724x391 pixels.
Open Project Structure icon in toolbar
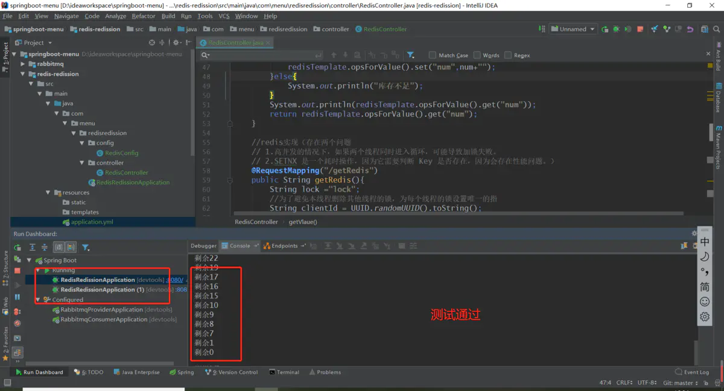[705, 29]
